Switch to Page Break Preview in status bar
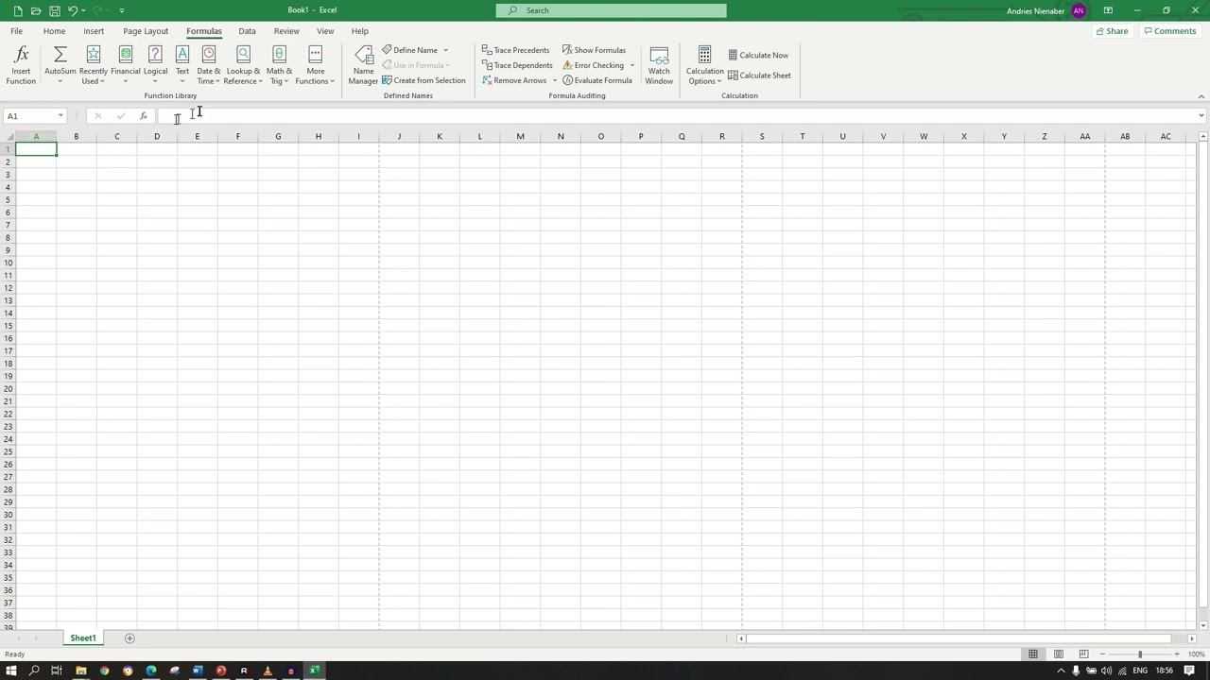Viewport: 1210px width, 680px height. click(1083, 654)
